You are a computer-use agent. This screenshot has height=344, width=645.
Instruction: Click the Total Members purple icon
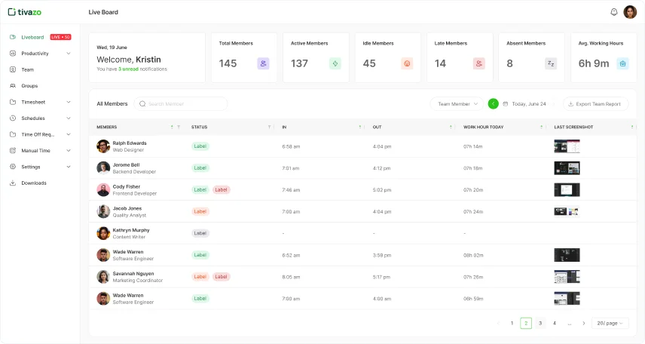263,64
